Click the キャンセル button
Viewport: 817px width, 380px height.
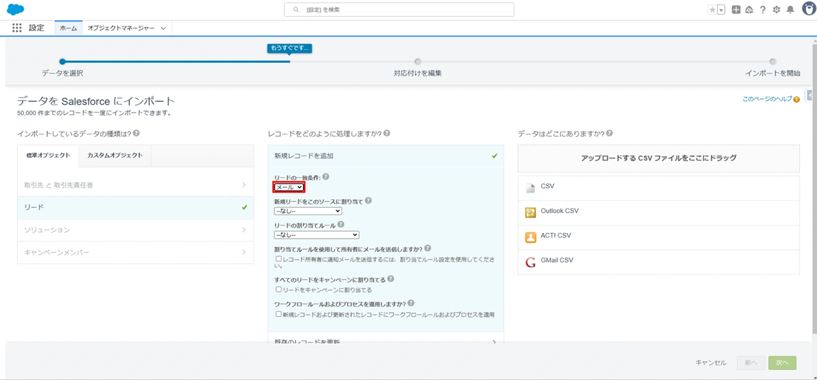[x=711, y=363]
